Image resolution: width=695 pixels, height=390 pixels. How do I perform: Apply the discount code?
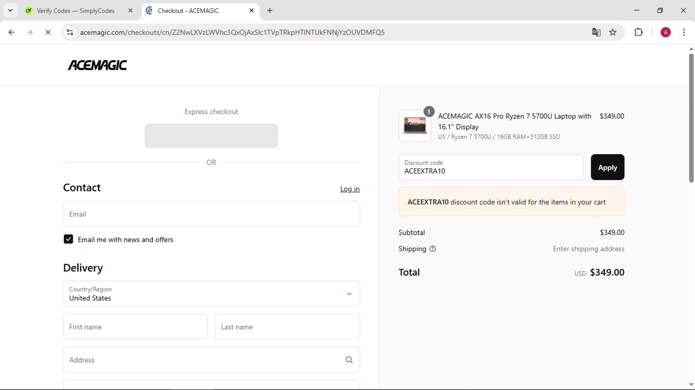(607, 167)
